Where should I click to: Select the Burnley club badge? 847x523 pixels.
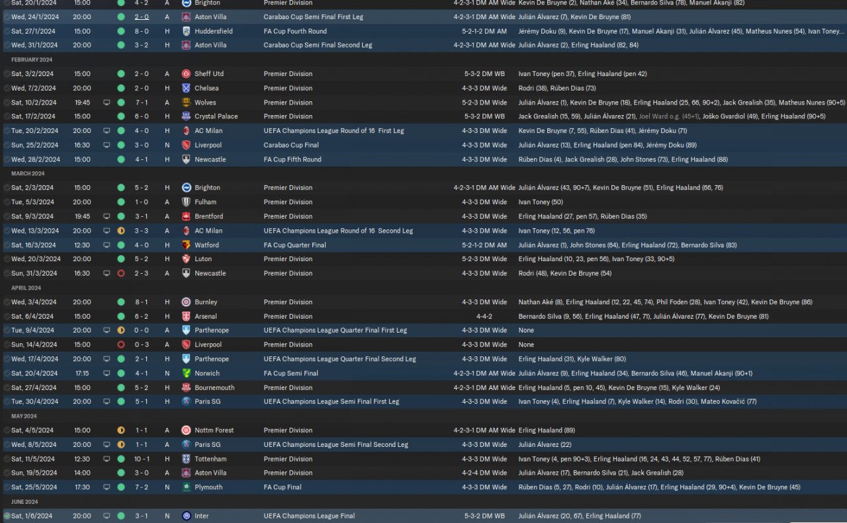pos(187,302)
